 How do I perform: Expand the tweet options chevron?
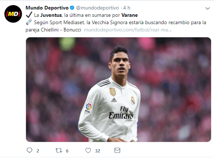click(207, 8)
